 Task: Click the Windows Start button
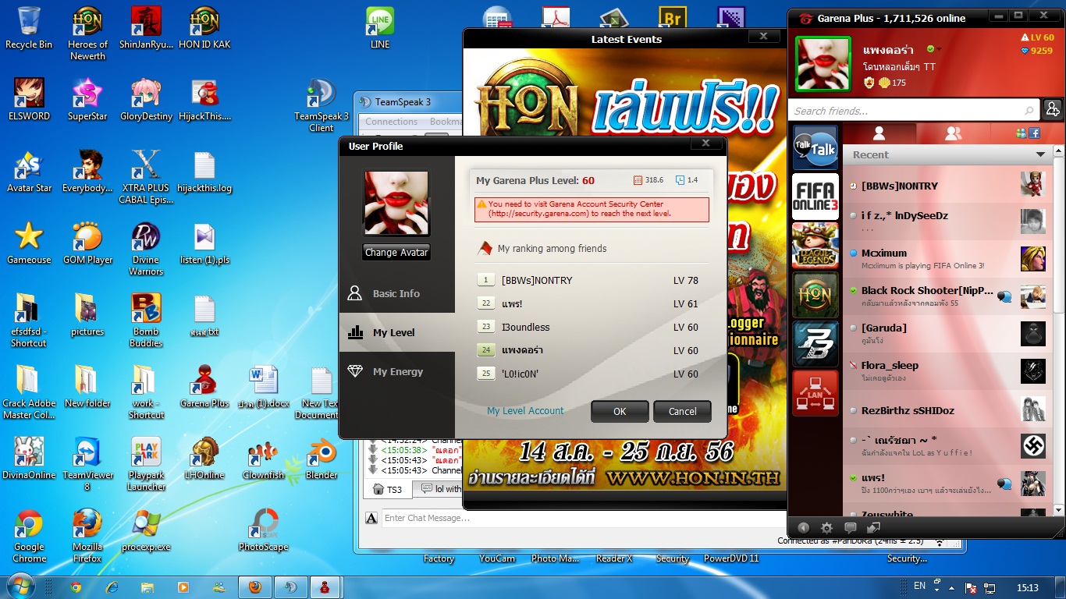pyautogui.click(x=22, y=587)
